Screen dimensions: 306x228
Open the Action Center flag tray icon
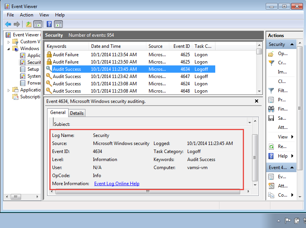(288, 221)
